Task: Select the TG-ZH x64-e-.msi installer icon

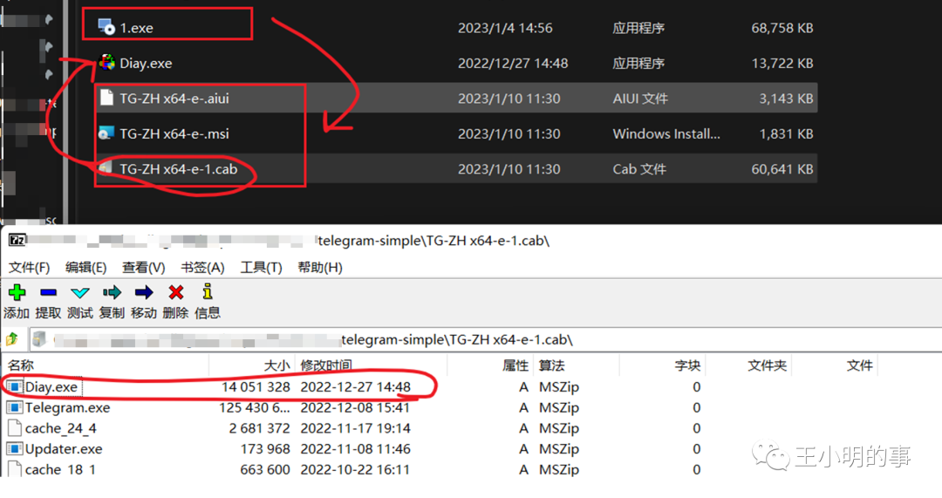Action: pyautogui.click(x=106, y=133)
